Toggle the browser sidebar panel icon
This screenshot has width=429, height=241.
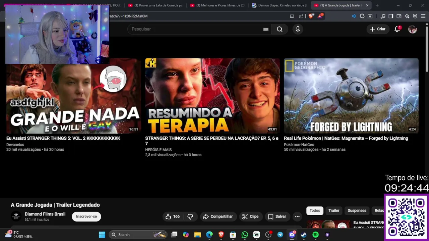(391, 16)
